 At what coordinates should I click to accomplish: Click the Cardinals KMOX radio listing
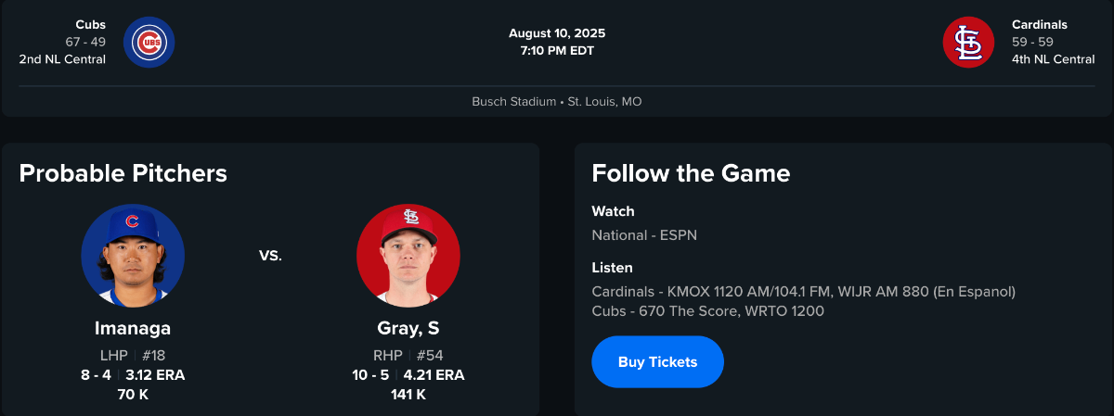(804, 292)
